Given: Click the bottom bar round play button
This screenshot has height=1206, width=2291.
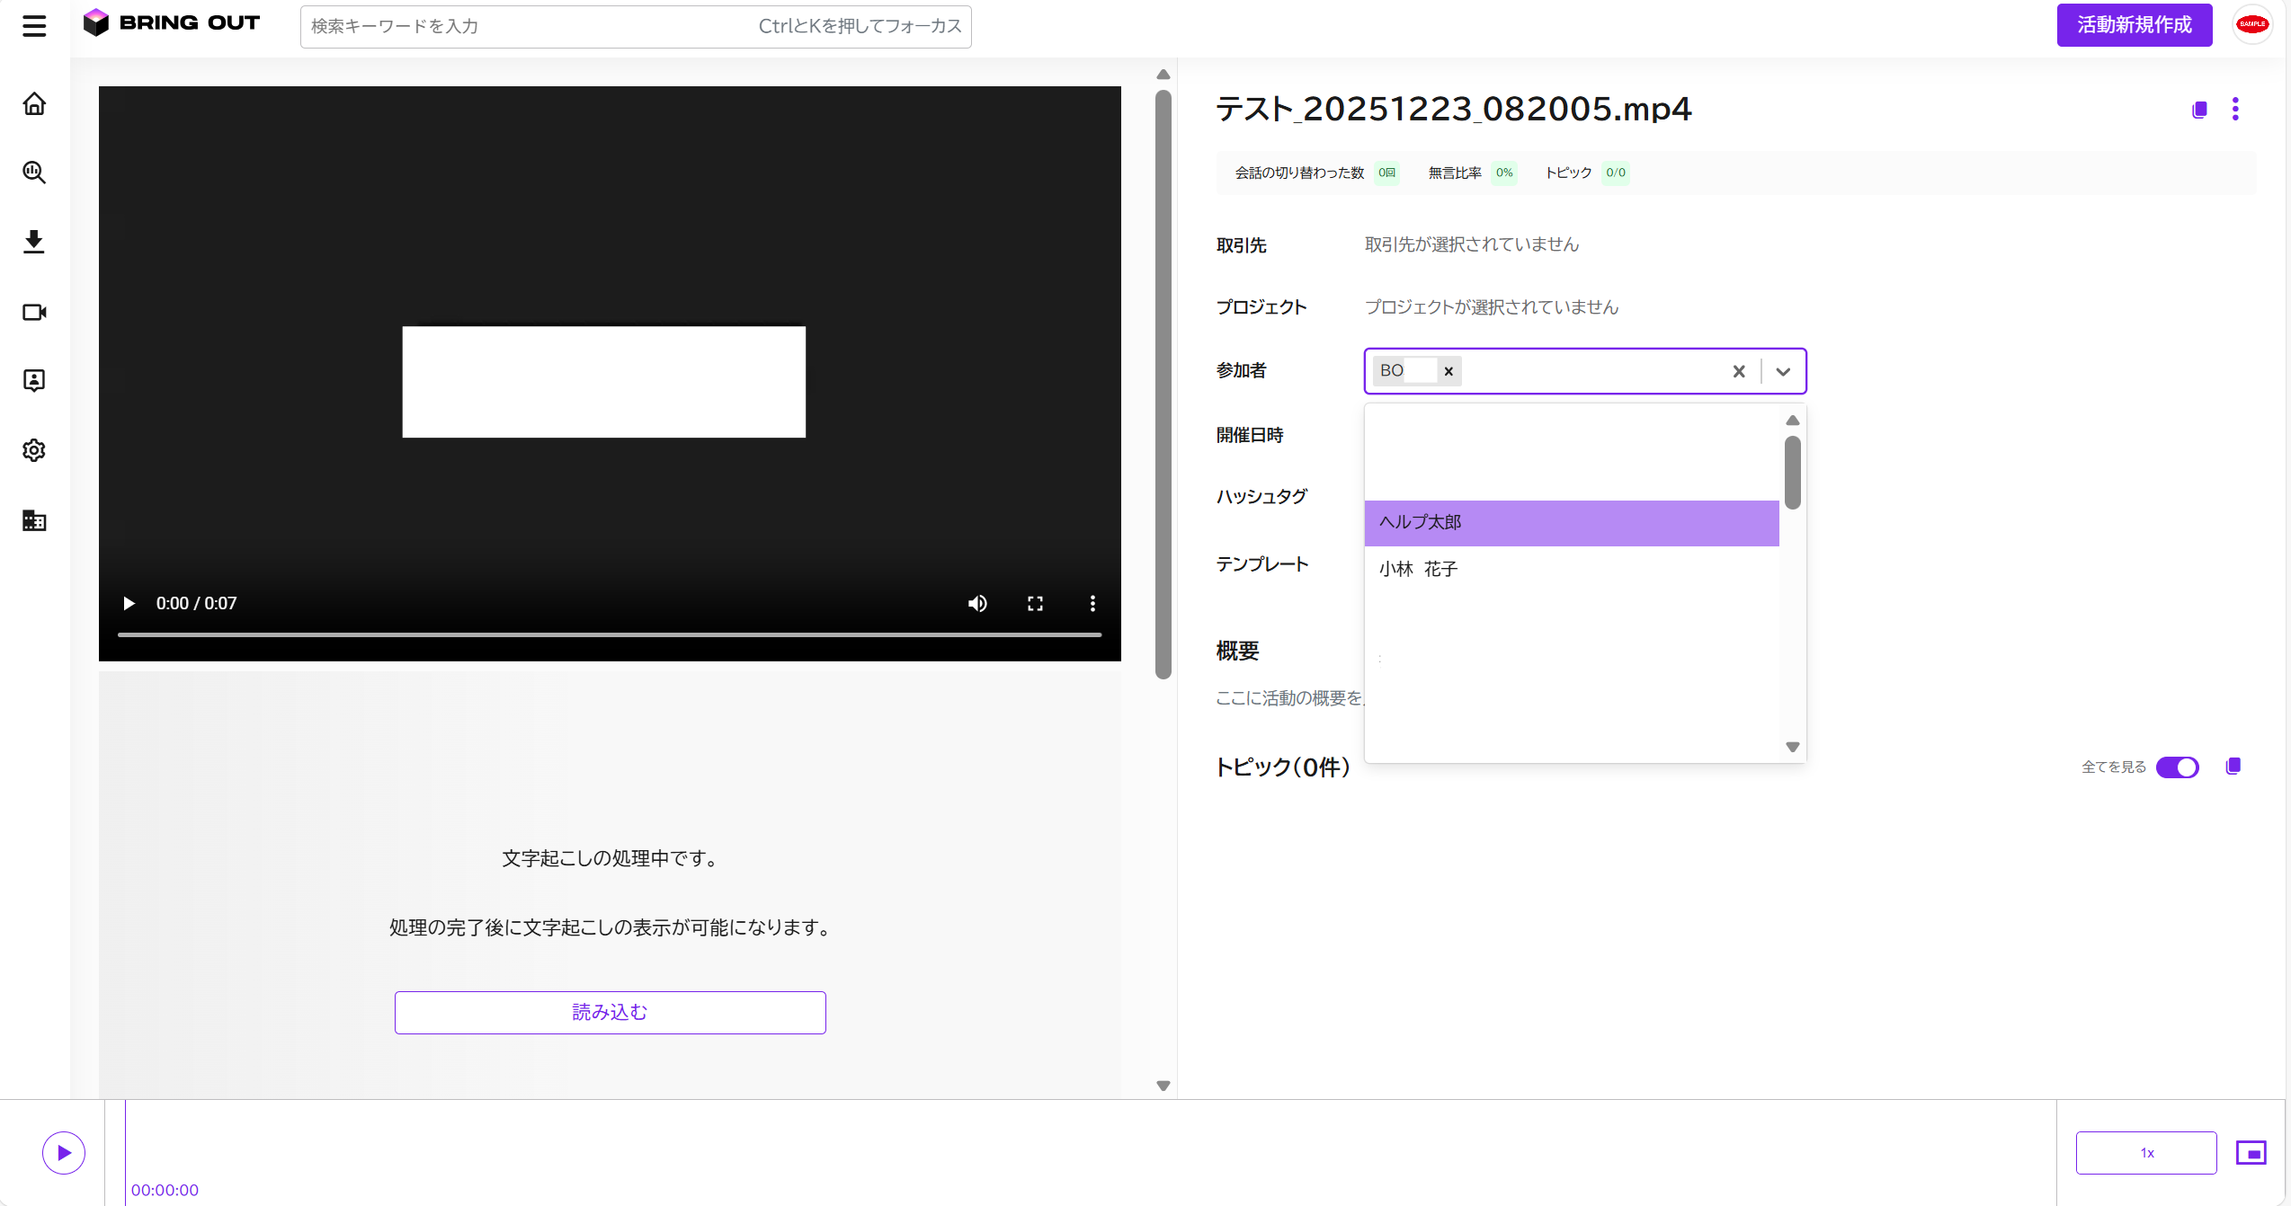Looking at the screenshot, I should point(64,1153).
